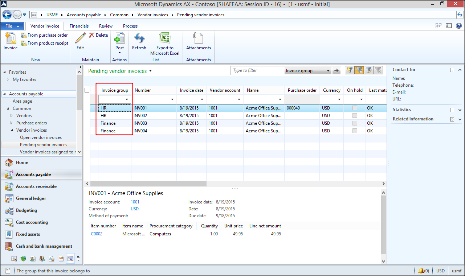Show more modules with double chevron
The image size is (465, 276).
click(78, 259)
